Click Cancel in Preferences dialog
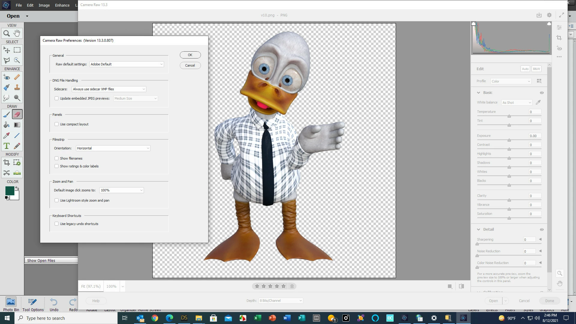 coord(190,65)
